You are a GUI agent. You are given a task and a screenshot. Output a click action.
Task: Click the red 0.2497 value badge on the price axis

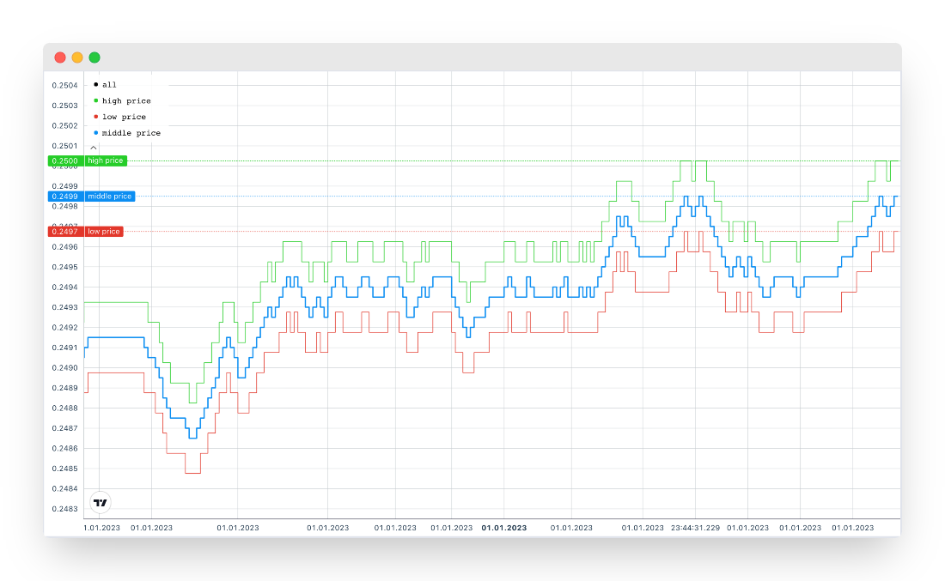pos(65,232)
